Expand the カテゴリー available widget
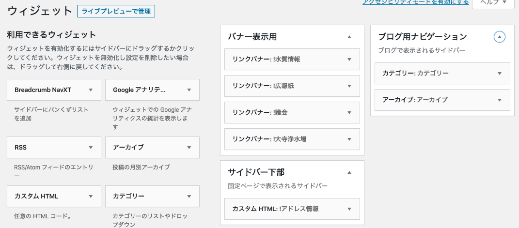 click(189, 197)
